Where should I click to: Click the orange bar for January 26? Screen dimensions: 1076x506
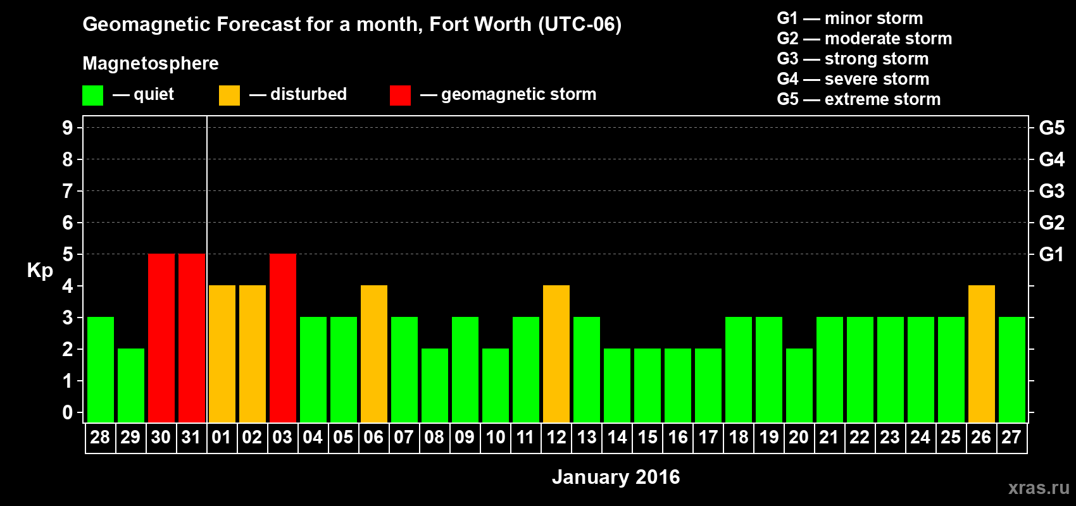(x=982, y=354)
